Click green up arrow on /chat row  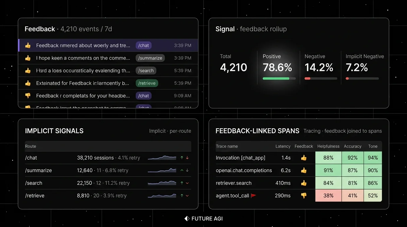(182, 158)
